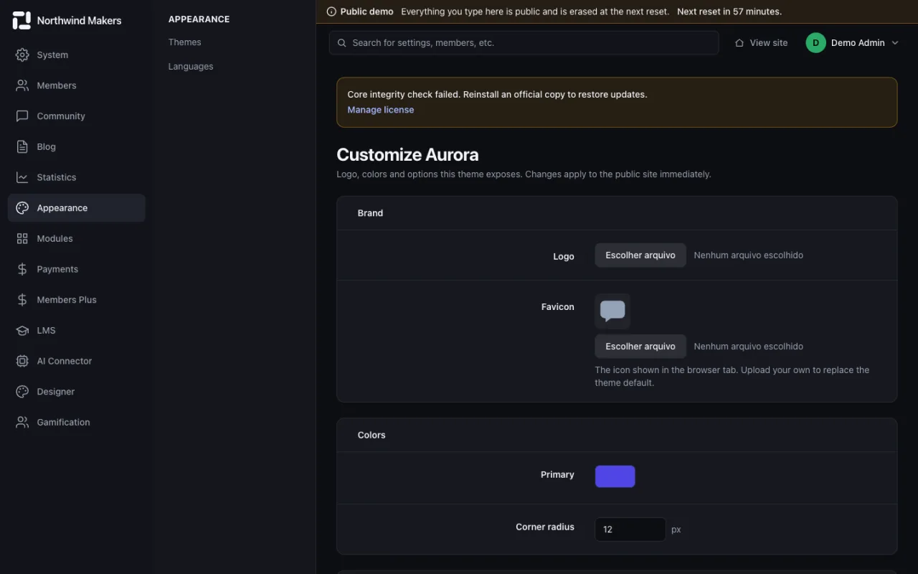Click the Payments dollar icon
The width and height of the screenshot is (918, 574).
22,269
